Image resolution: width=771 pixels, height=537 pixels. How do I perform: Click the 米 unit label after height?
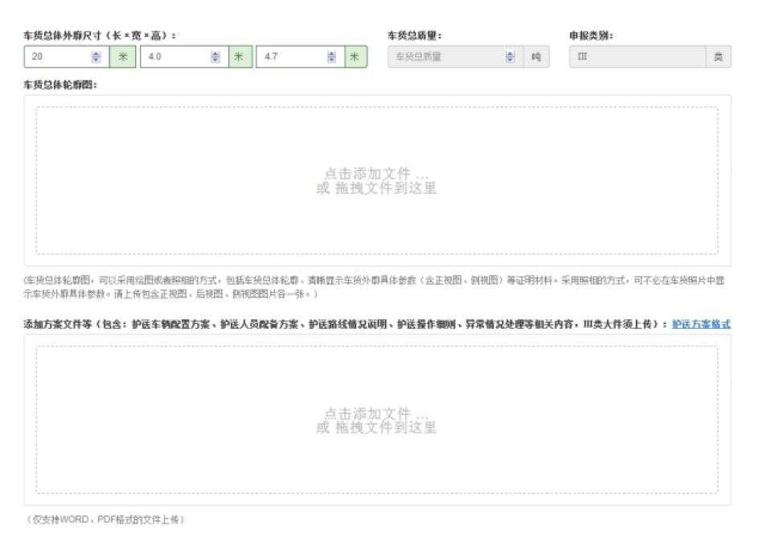click(x=355, y=56)
